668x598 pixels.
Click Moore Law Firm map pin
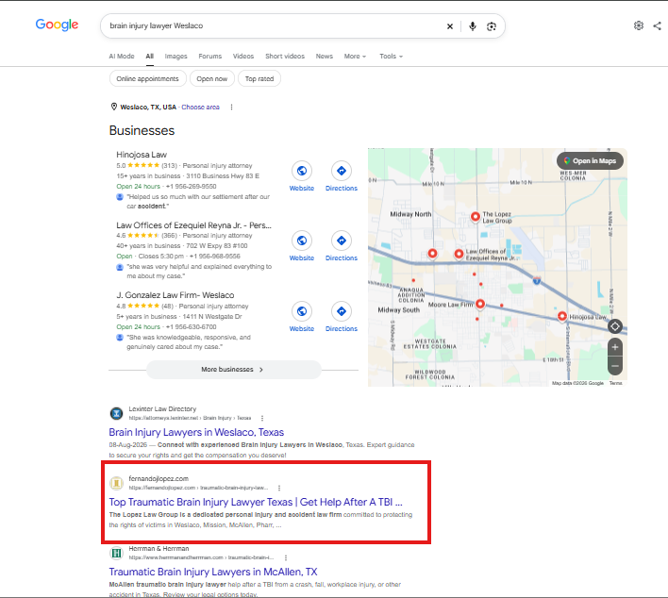480,304
